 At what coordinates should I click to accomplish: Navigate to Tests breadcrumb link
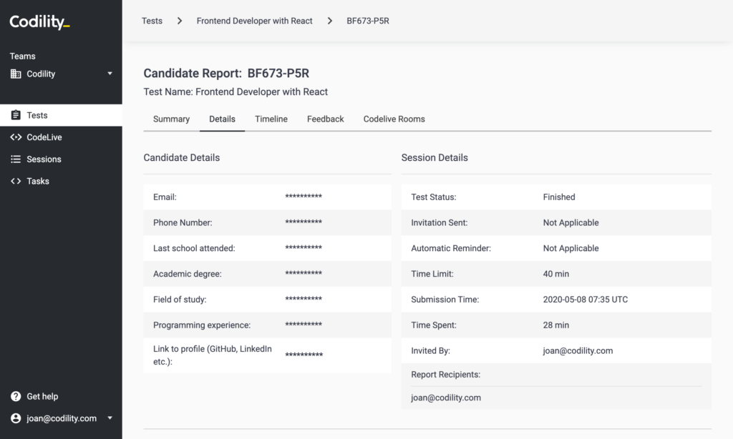[152, 21]
